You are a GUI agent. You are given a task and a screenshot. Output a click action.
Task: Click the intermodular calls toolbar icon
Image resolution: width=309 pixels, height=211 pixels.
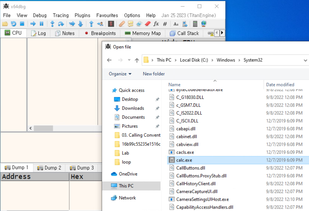pyautogui.click(x=185, y=24)
